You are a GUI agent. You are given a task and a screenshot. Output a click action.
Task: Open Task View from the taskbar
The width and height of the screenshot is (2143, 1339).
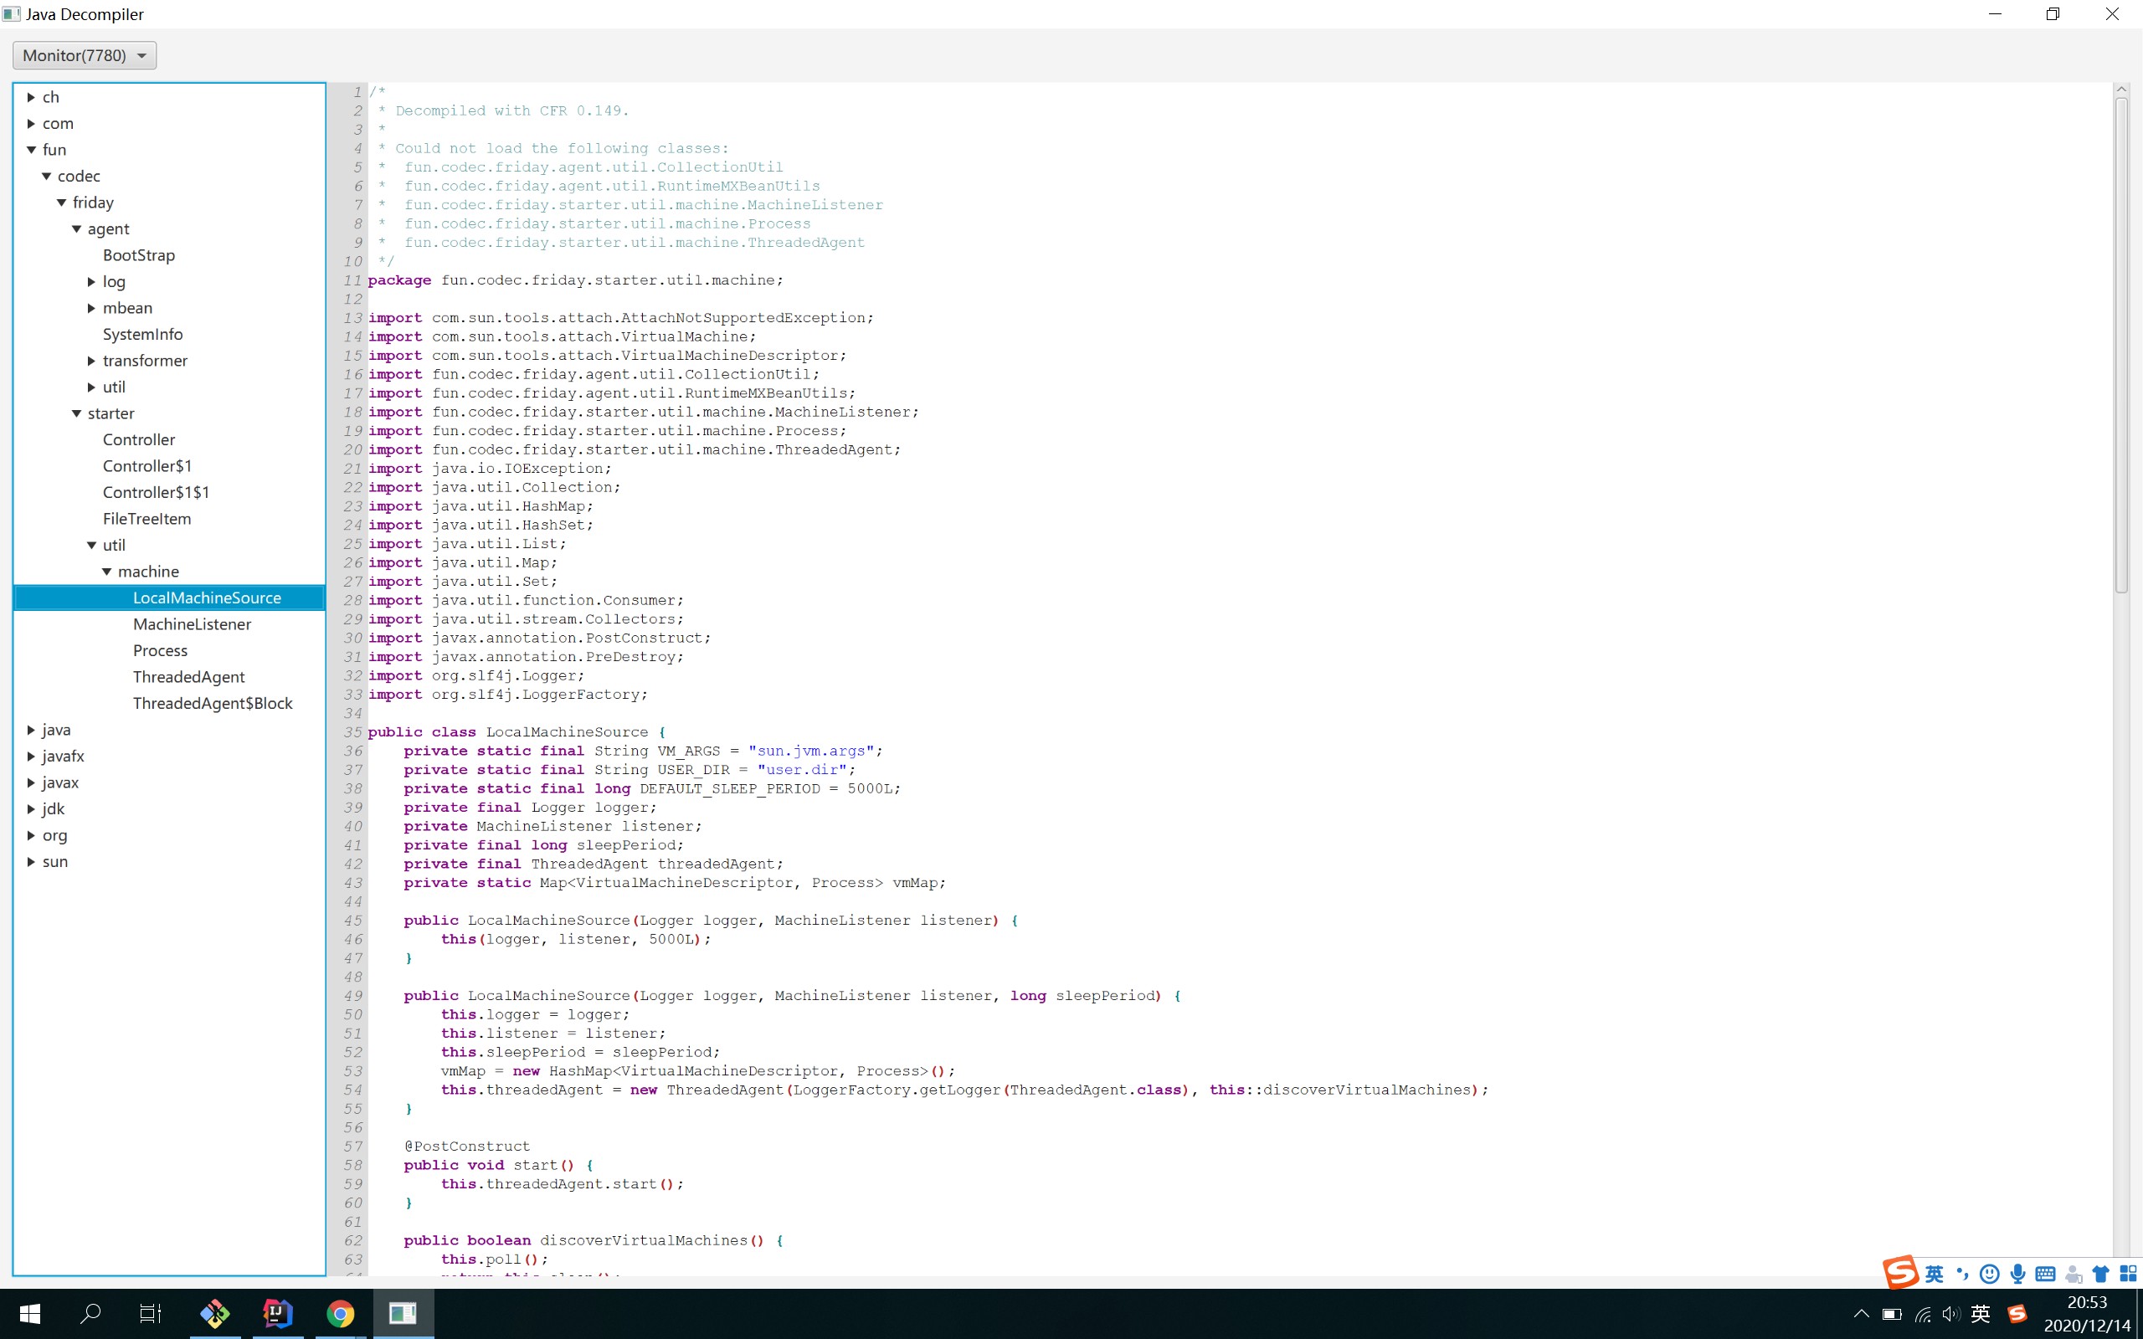(x=149, y=1313)
